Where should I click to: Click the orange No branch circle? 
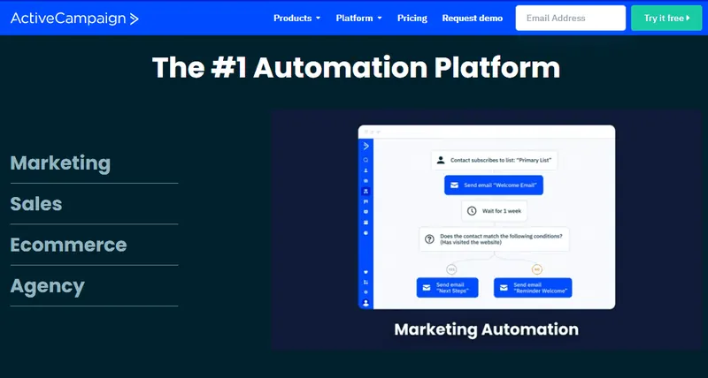[537, 270]
